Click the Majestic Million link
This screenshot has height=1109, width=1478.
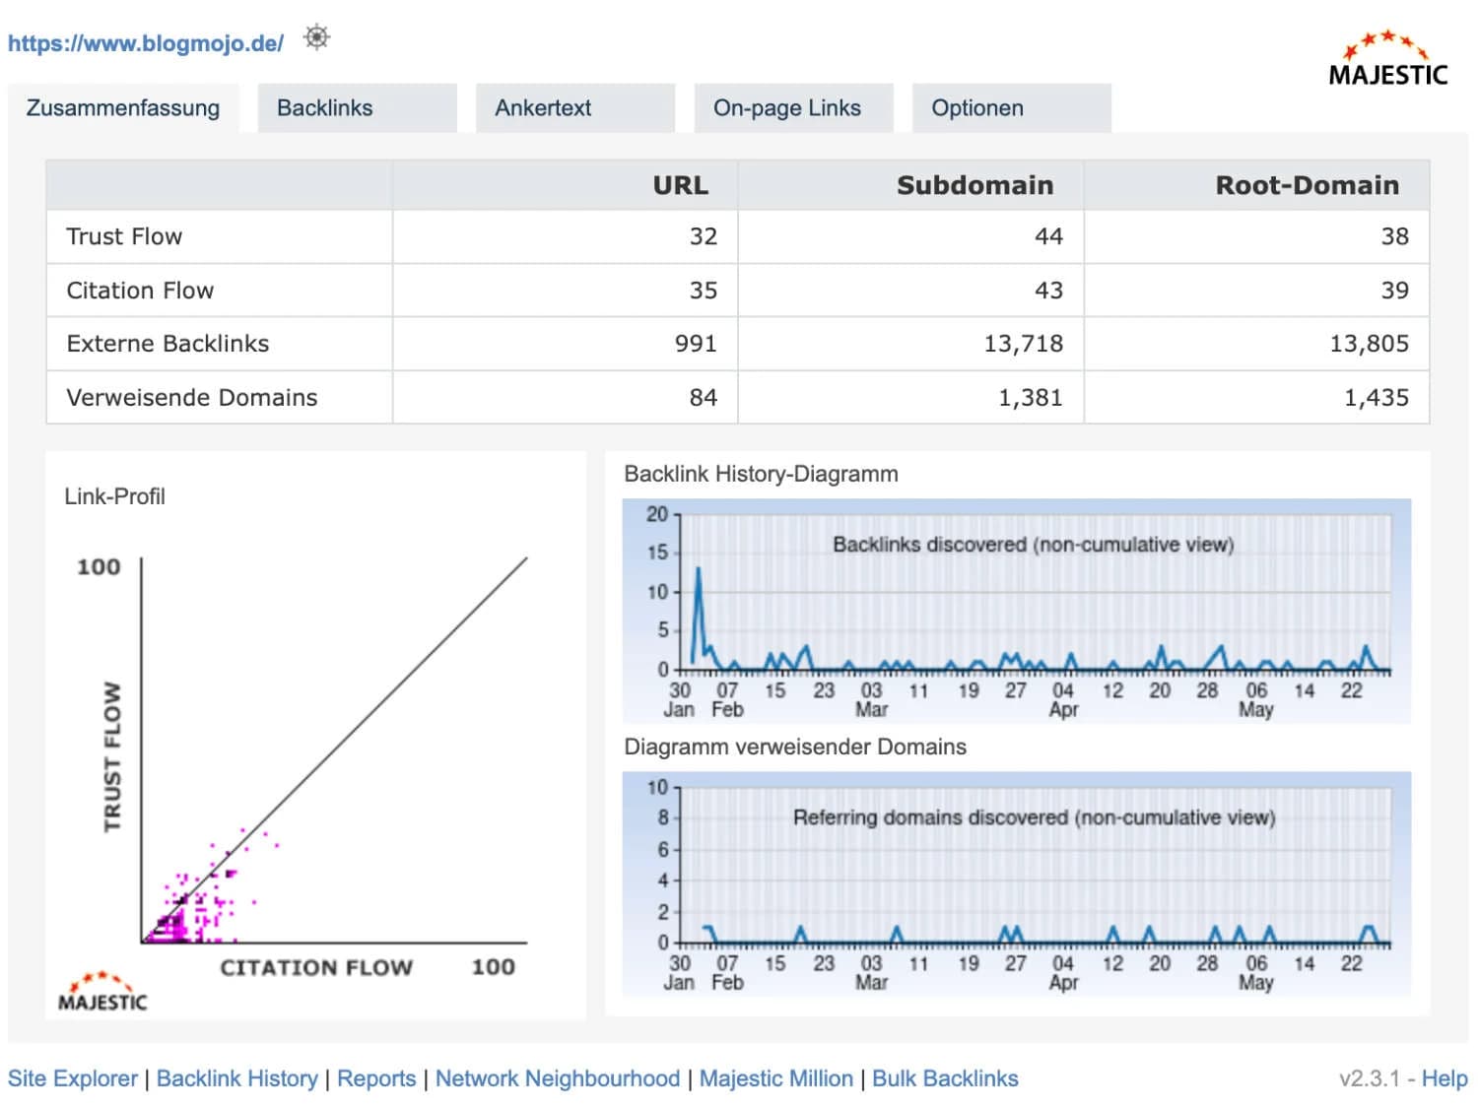coord(775,1078)
